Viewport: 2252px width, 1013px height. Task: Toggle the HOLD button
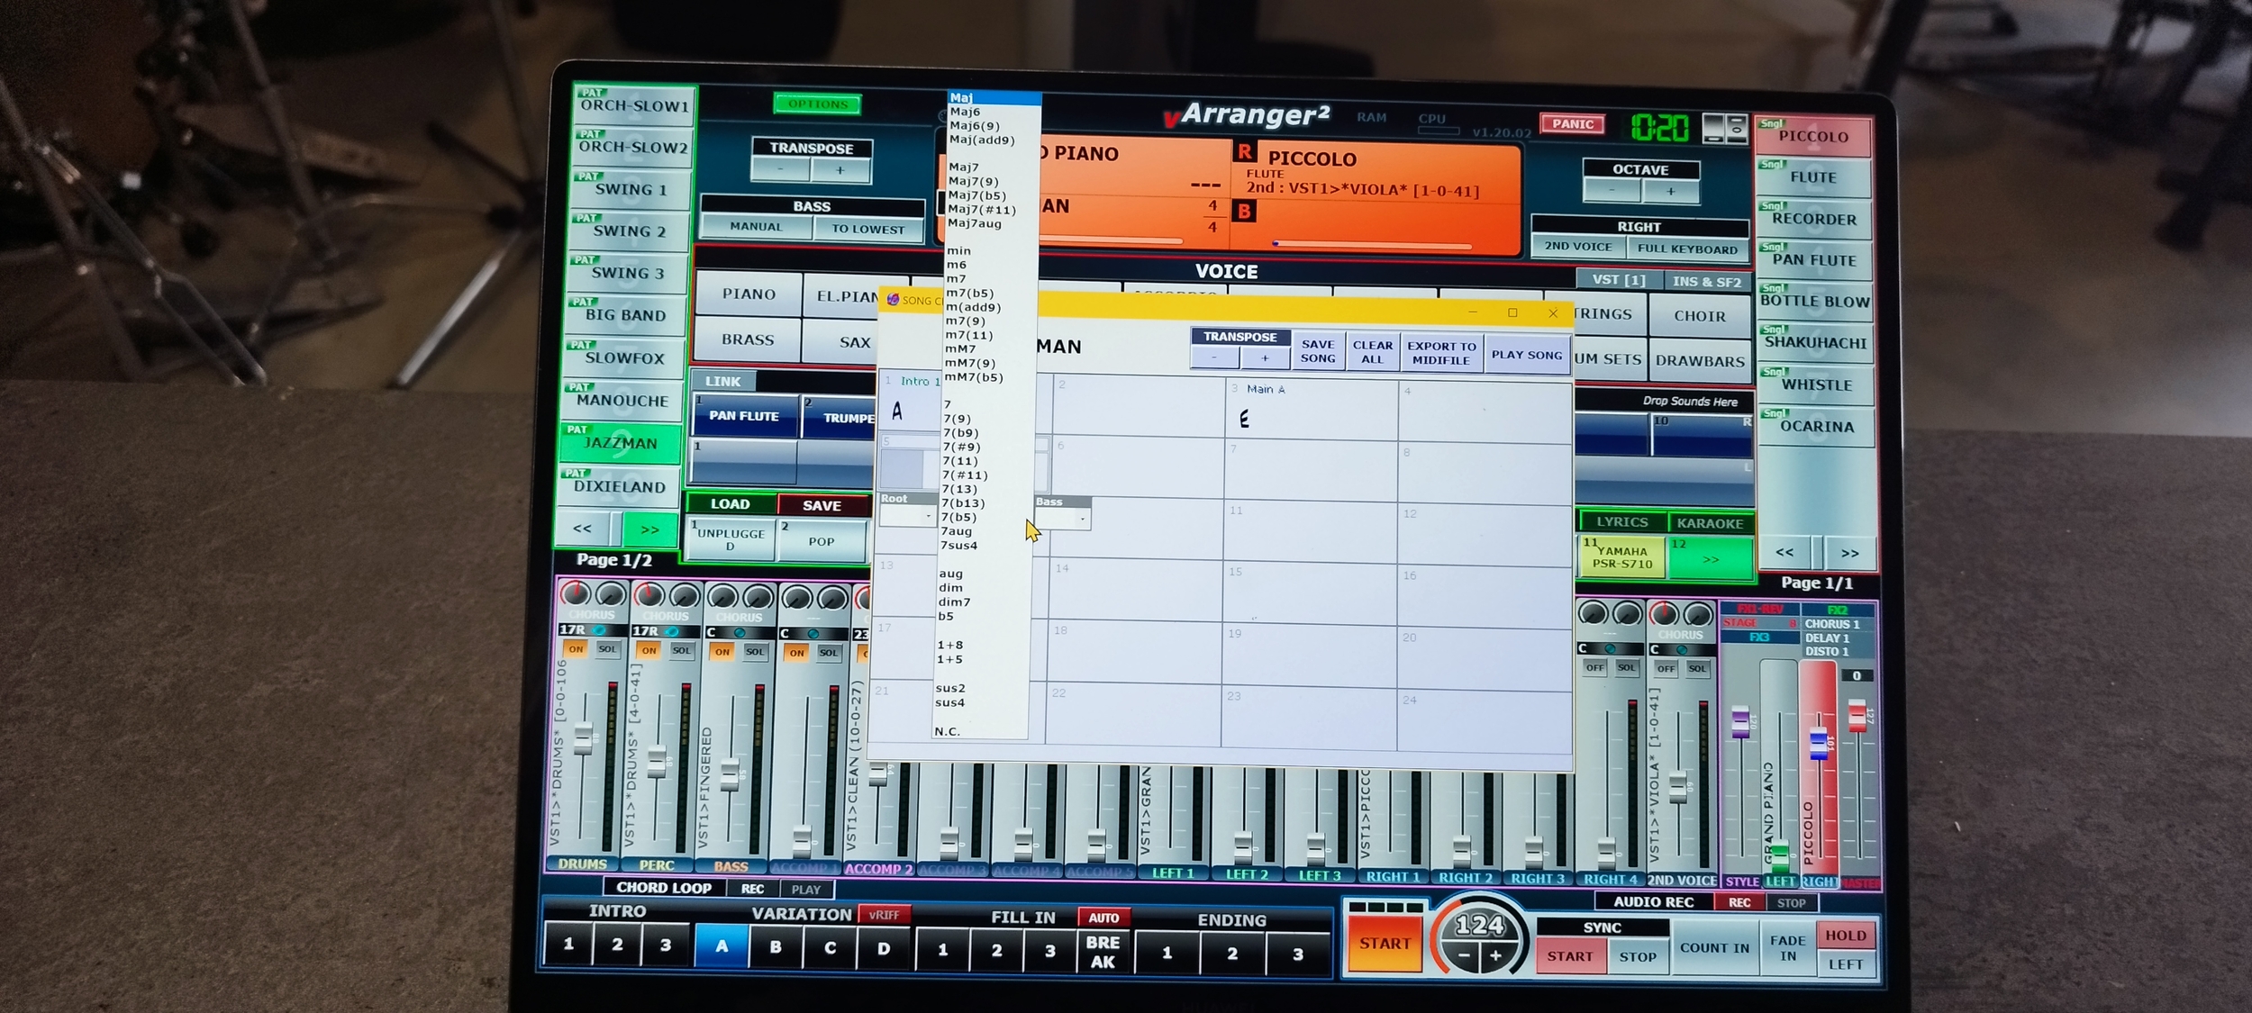point(1846,936)
